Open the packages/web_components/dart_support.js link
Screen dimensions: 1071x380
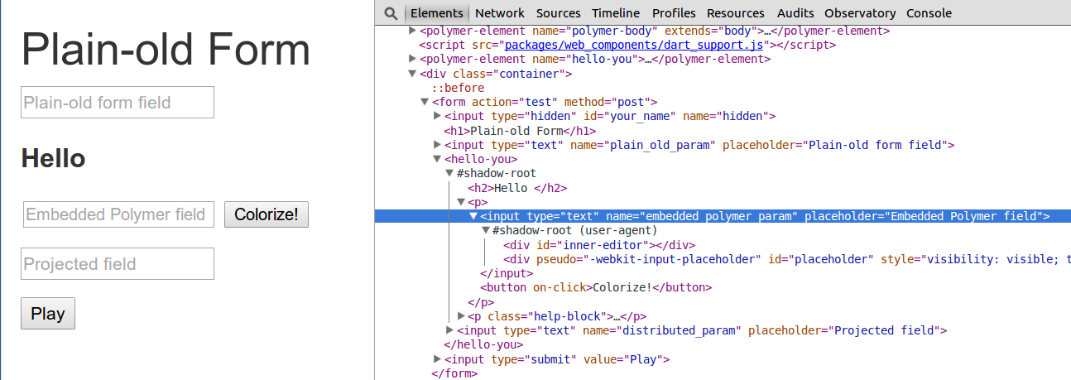633,45
